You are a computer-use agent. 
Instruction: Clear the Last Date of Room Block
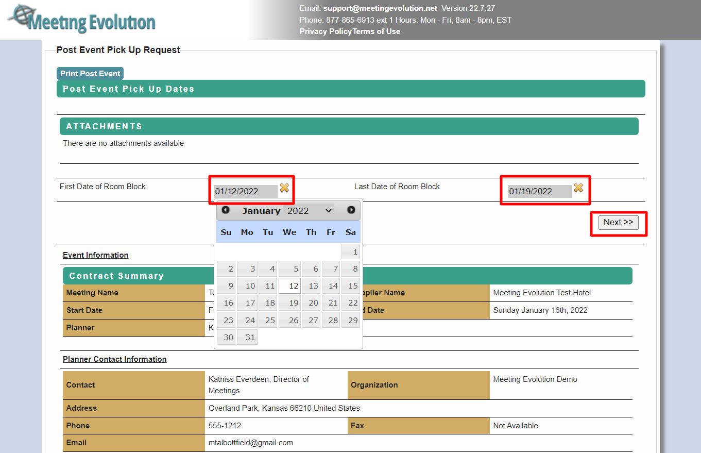point(578,188)
